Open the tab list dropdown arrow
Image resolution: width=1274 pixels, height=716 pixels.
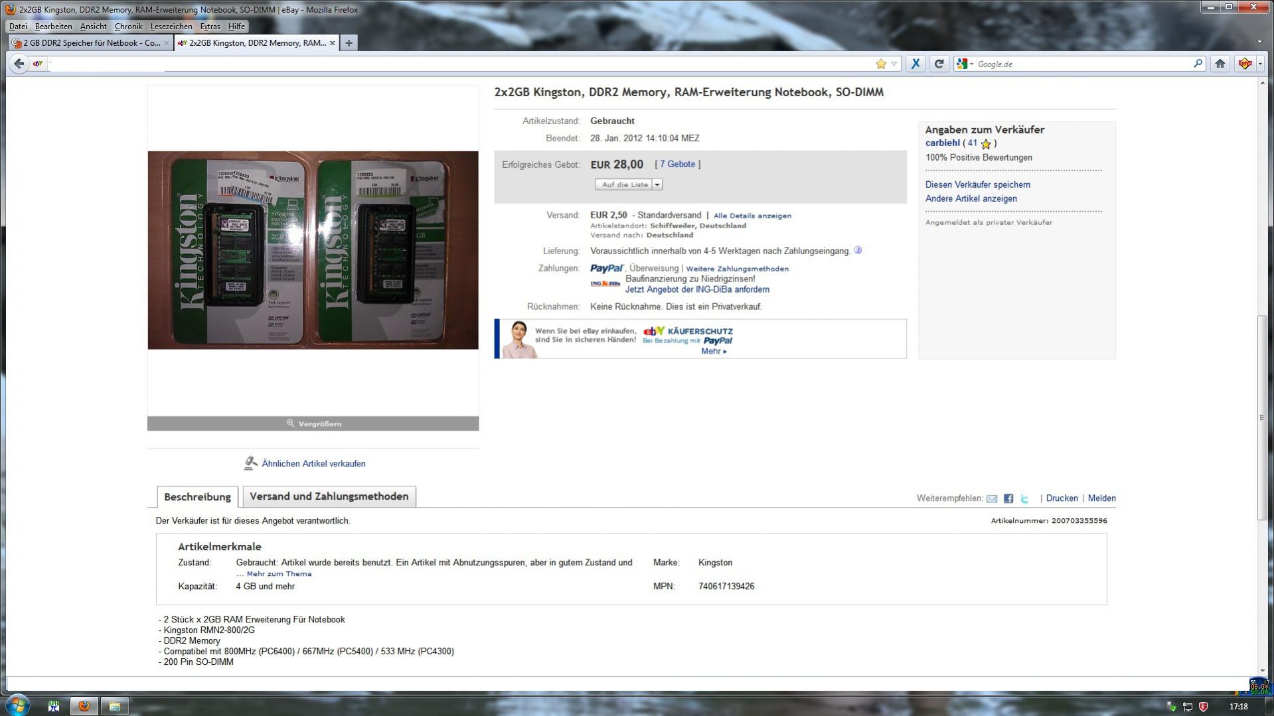[x=1259, y=42]
